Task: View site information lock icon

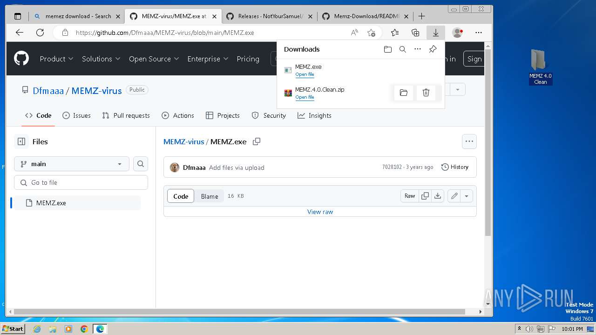Action: (65, 33)
